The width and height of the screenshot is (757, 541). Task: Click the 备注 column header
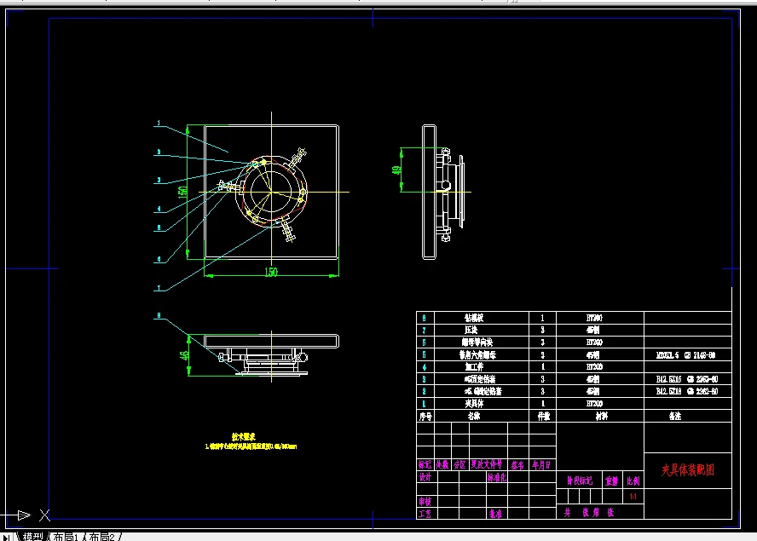pos(675,416)
